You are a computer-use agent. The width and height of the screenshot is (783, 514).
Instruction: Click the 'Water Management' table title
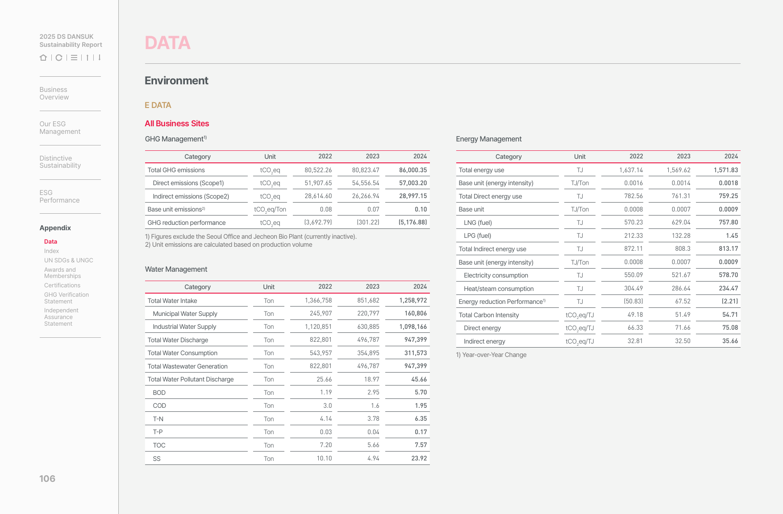[176, 269]
